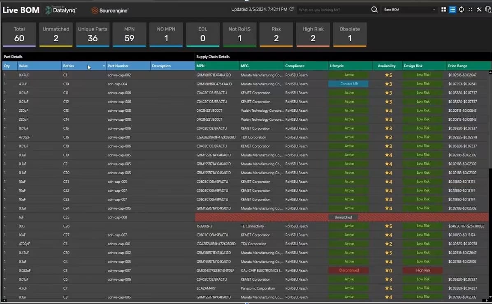Click the High Risk design risk badge
Viewport: 492px width, 304px height.
click(x=423, y=270)
